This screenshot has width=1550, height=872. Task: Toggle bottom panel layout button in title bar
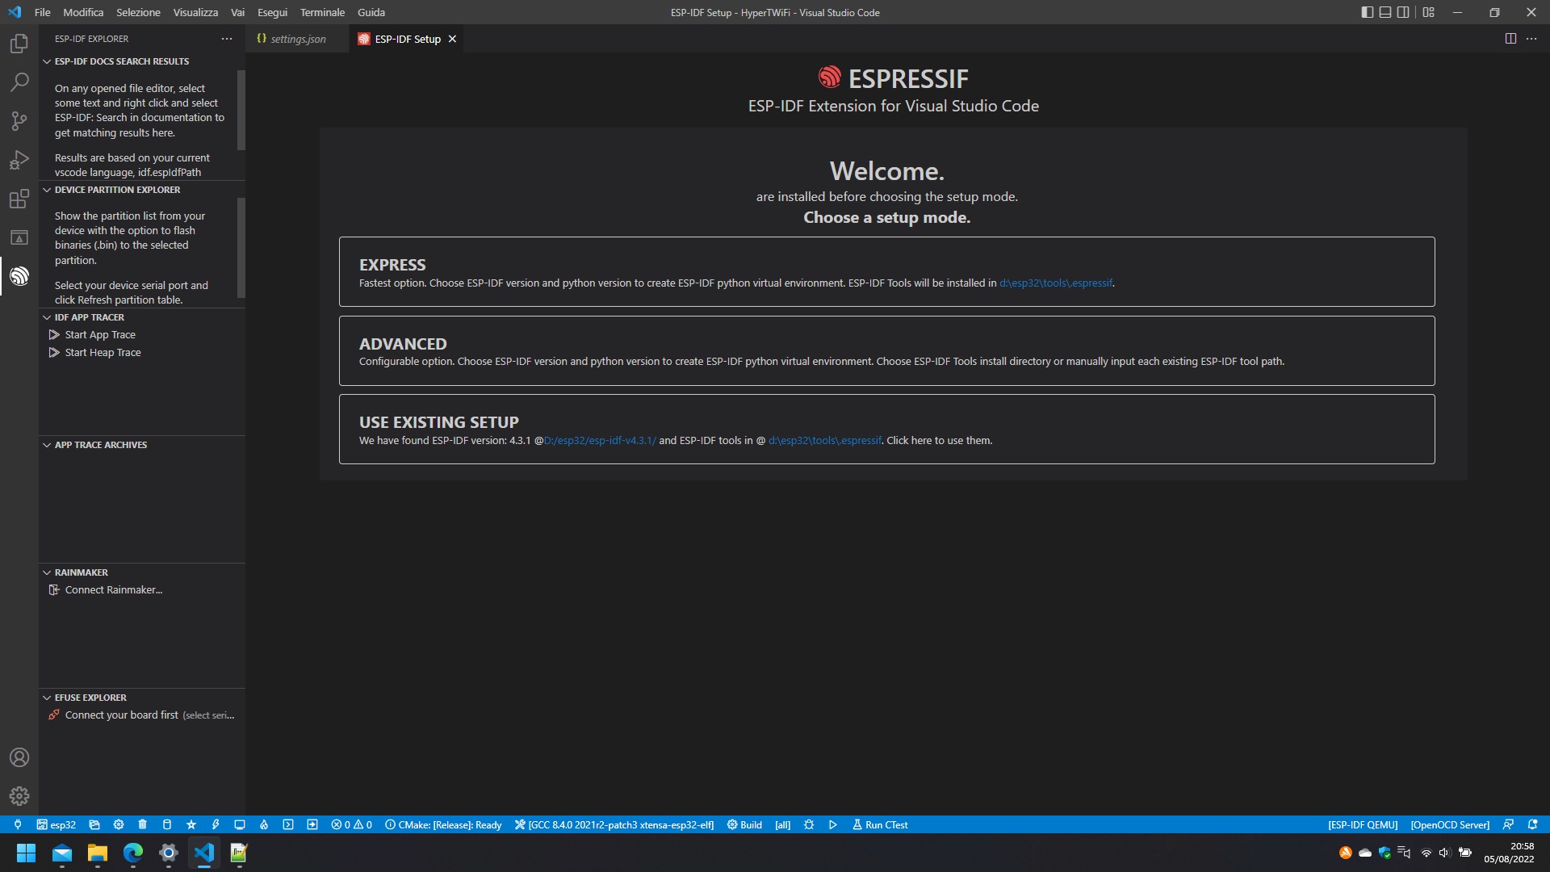click(1385, 12)
